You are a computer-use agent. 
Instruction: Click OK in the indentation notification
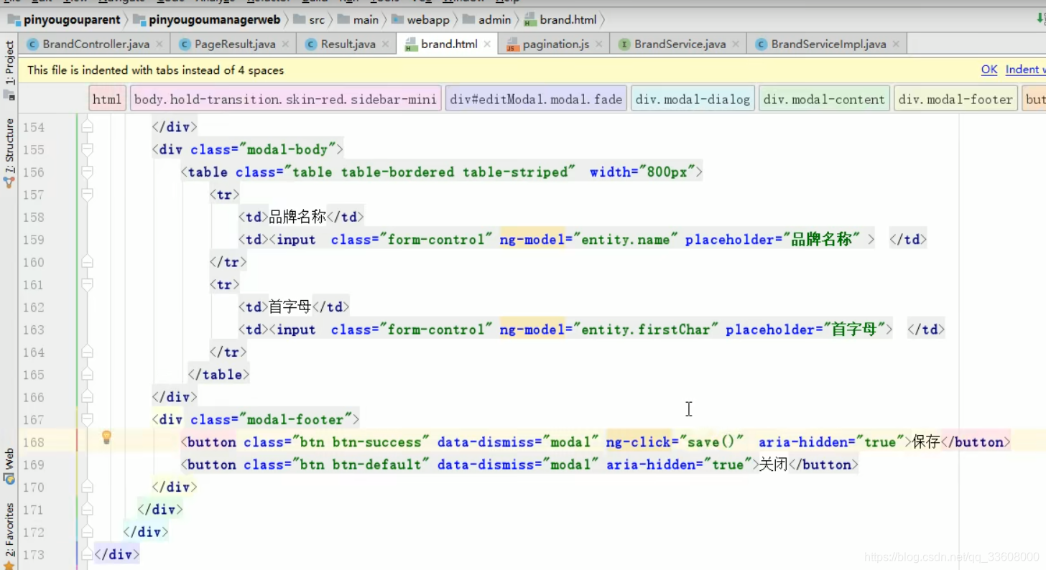(x=989, y=70)
